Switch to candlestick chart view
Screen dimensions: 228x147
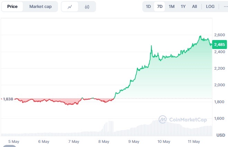point(87,7)
